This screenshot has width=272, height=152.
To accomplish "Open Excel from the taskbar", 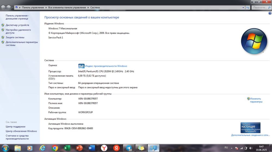I will pyautogui.click(x=67, y=148).
